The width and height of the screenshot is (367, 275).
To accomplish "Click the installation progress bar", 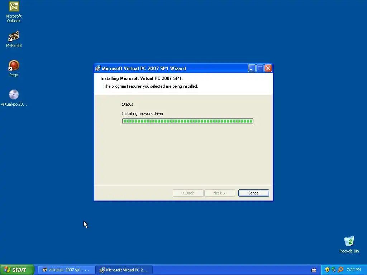I will pos(187,121).
